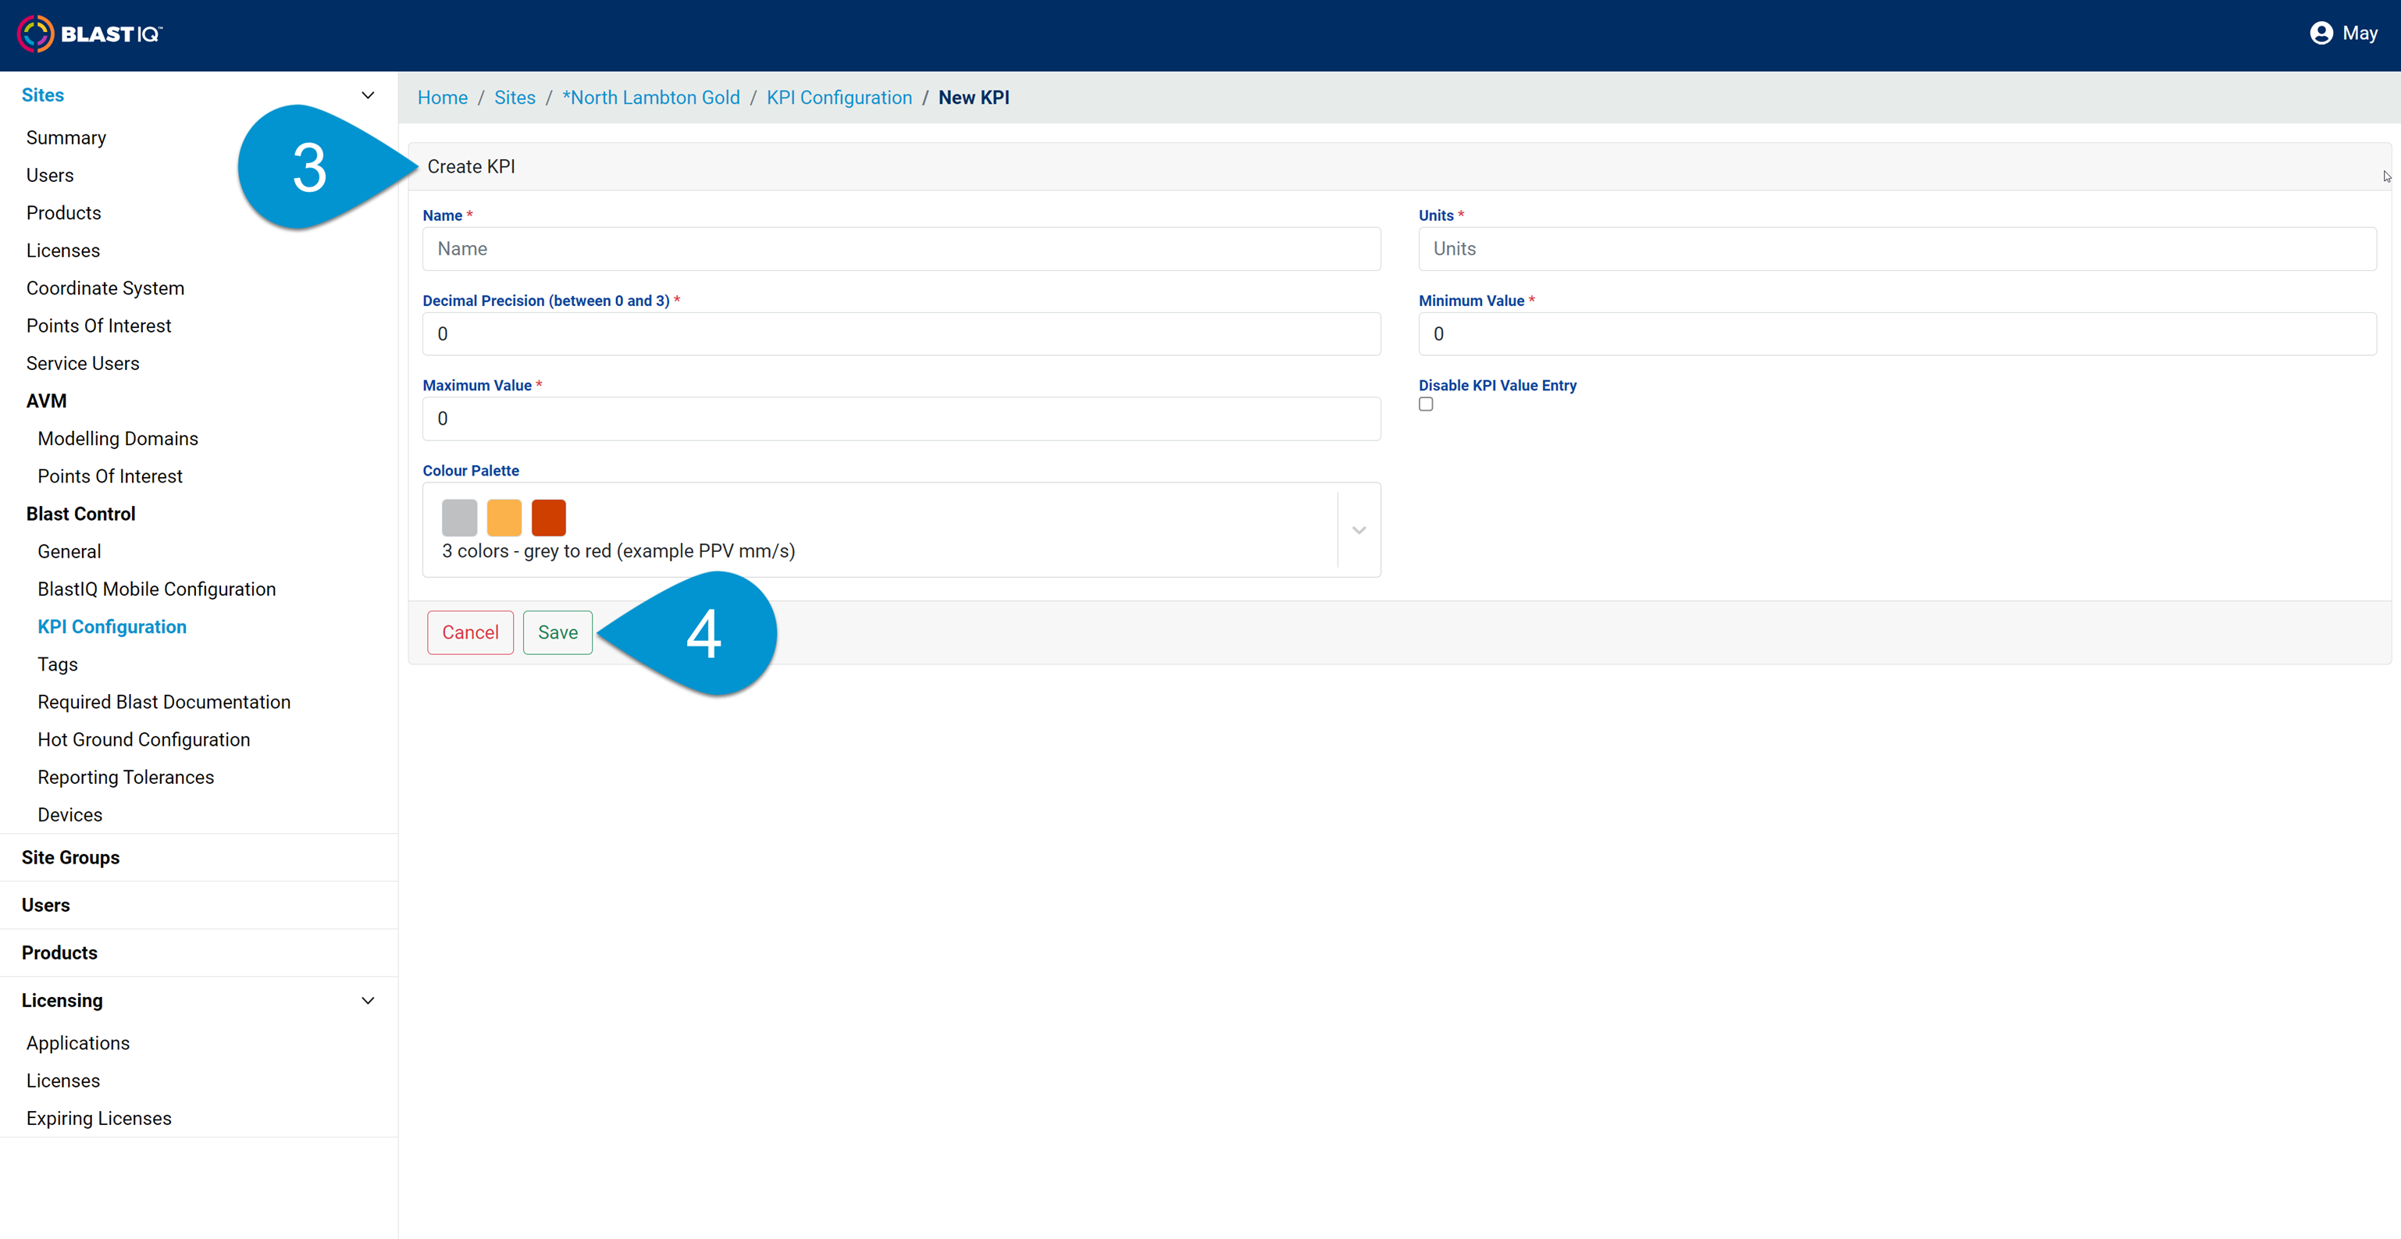Open the Site Groups section
Viewport: 2401px width, 1239px height.
tap(71, 858)
